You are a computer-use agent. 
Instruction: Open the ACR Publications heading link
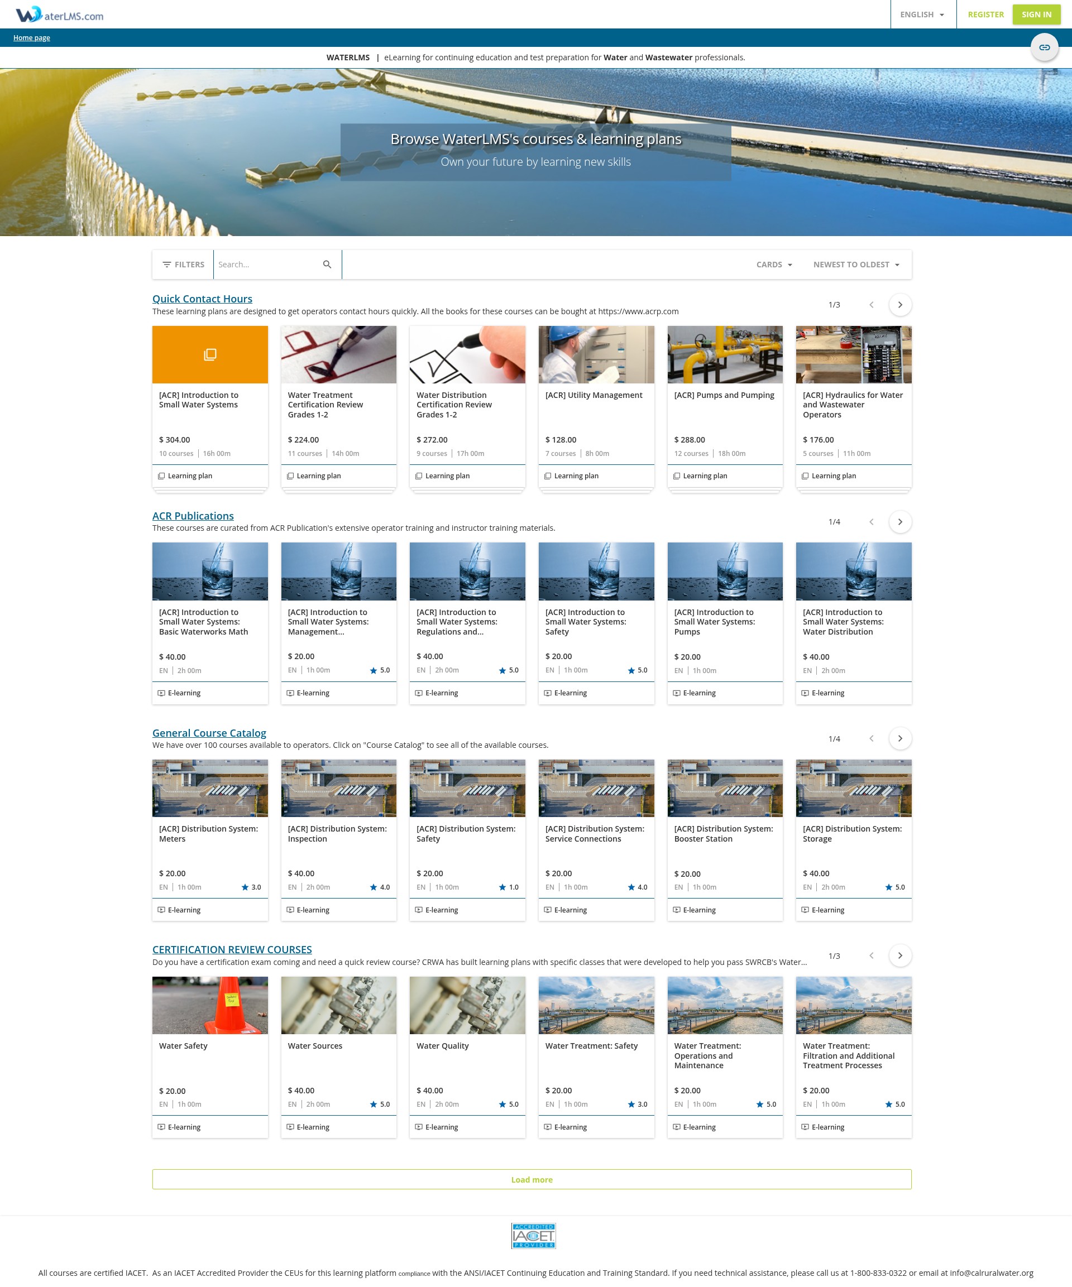click(x=193, y=515)
